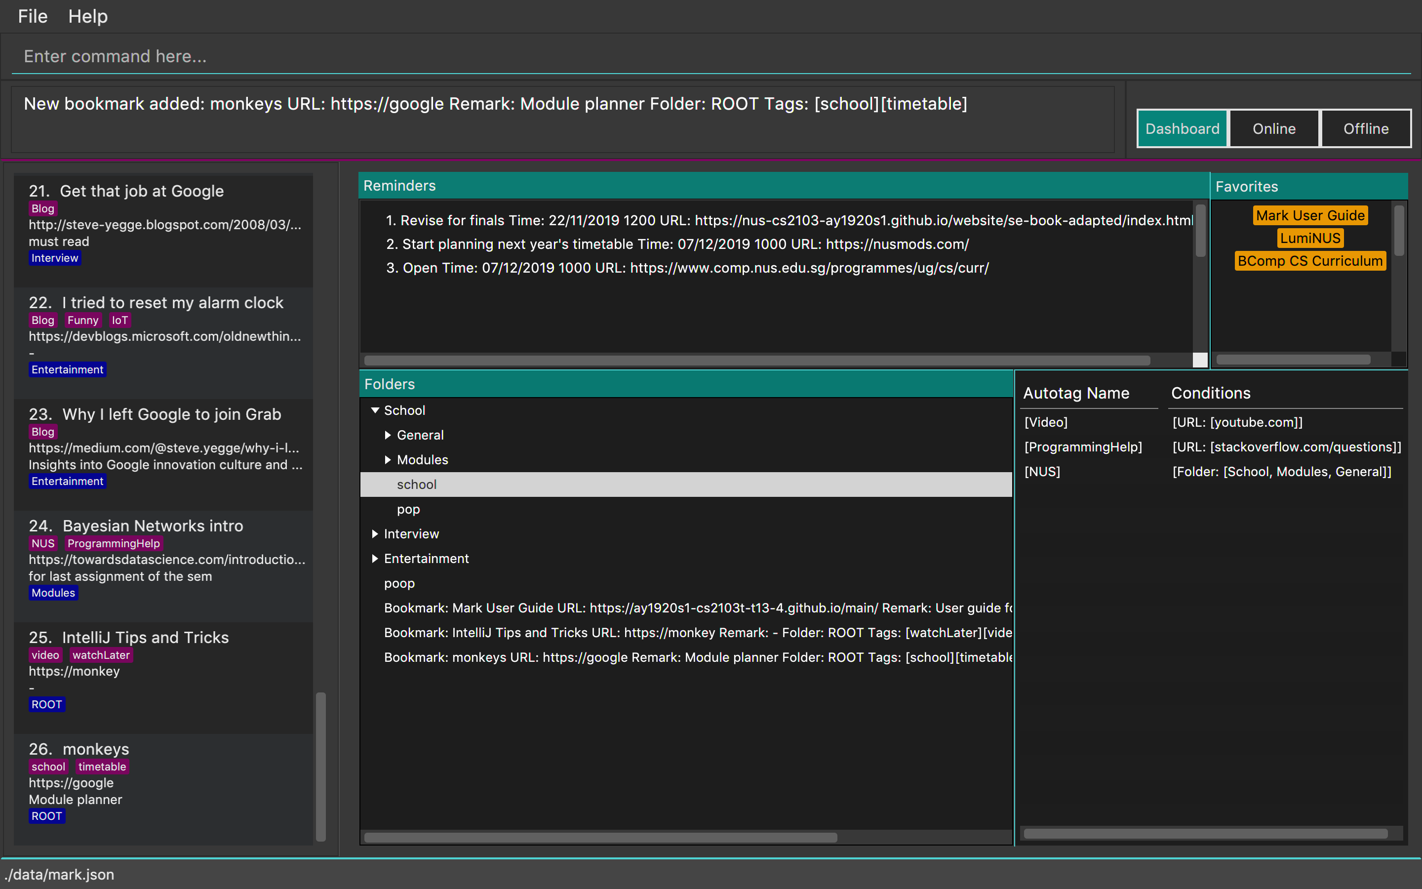Open the File menu
The height and width of the screenshot is (889, 1422).
point(32,16)
